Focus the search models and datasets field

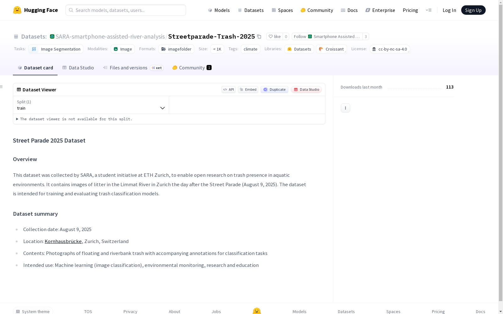pos(126,10)
